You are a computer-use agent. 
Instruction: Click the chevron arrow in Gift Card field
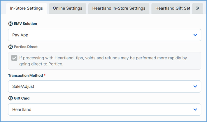(195, 109)
